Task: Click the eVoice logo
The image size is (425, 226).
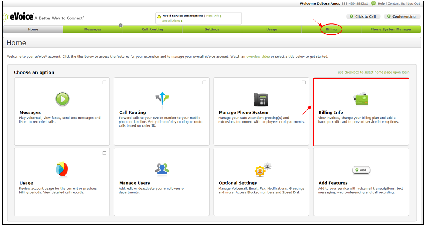Action: (18, 17)
